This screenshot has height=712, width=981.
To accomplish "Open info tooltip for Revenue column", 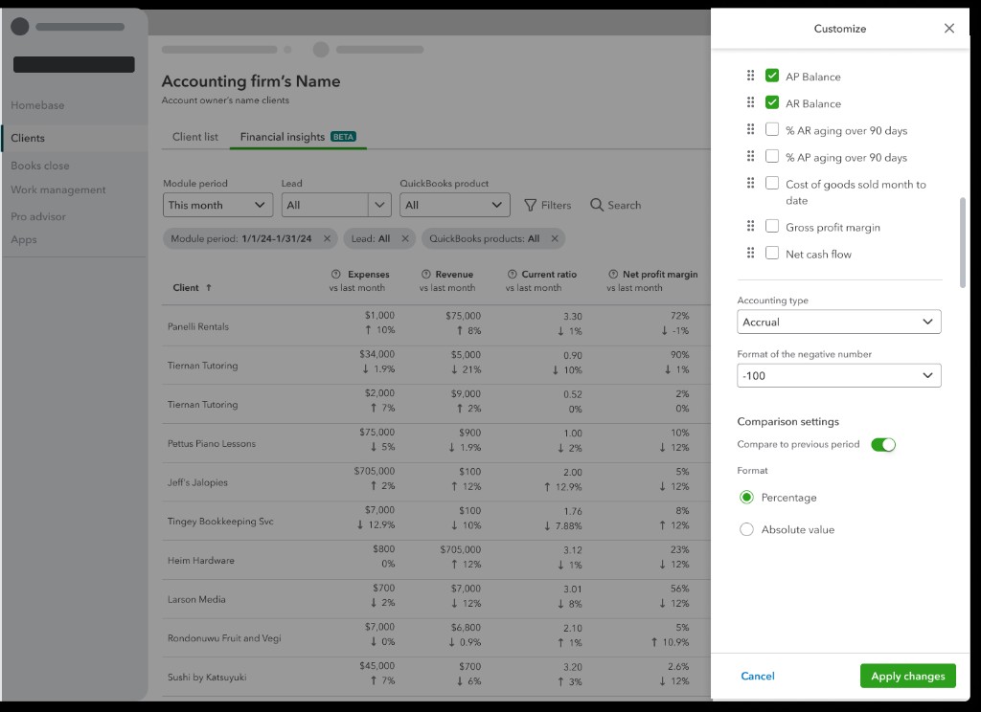I will click(x=426, y=274).
